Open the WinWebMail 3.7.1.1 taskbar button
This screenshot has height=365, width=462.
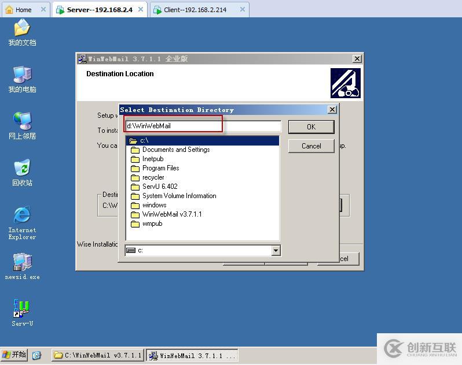click(x=192, y=355)
